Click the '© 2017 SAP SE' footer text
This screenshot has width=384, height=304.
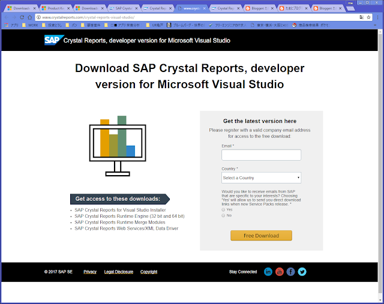click(58, 272)
